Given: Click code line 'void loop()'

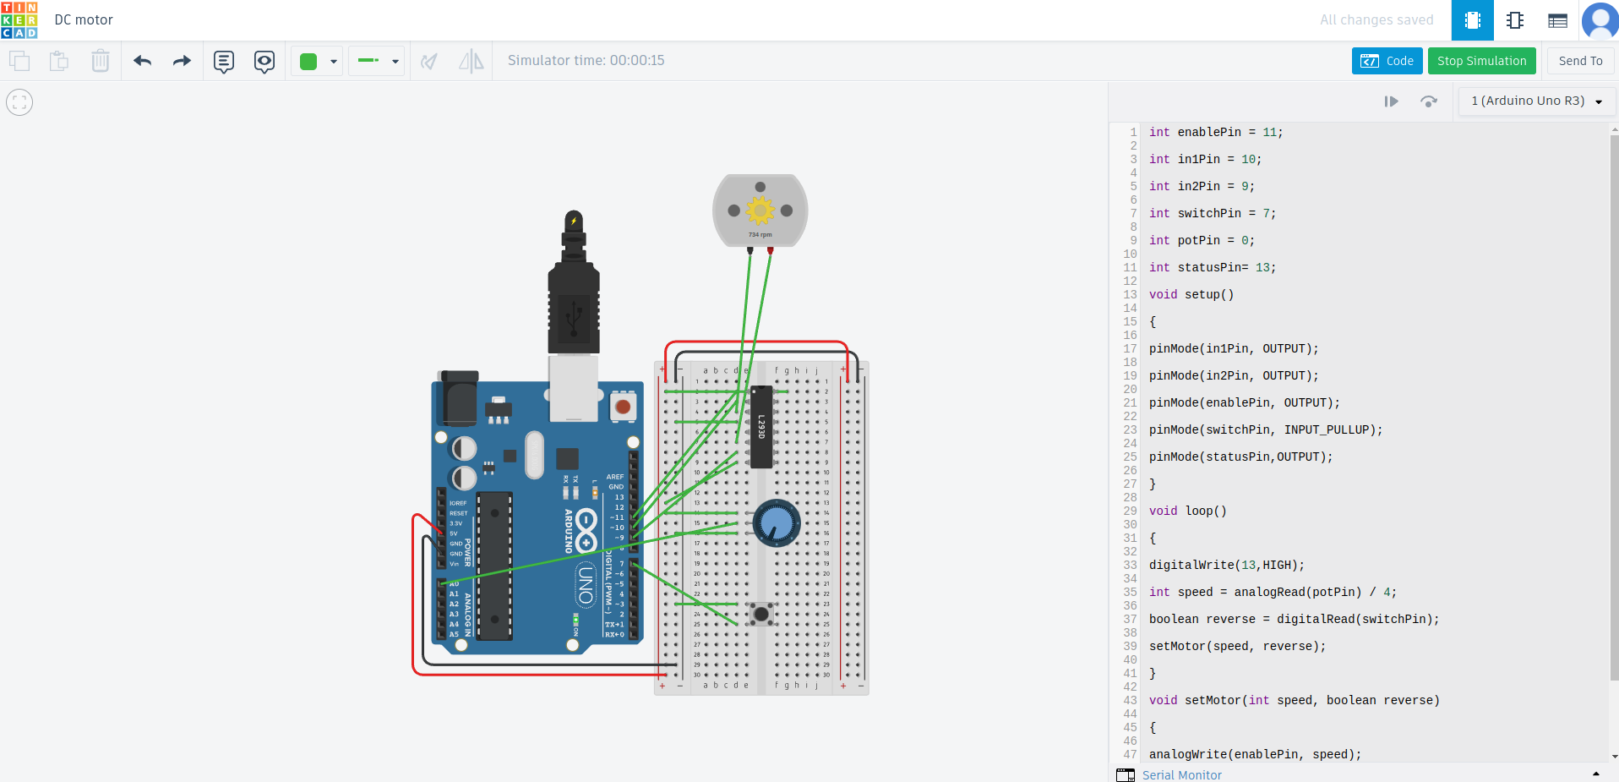Looking at the screenshot, I should [1188, 511].
